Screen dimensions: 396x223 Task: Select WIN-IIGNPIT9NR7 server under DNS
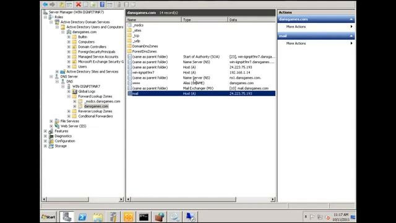(x=86, y=87)
